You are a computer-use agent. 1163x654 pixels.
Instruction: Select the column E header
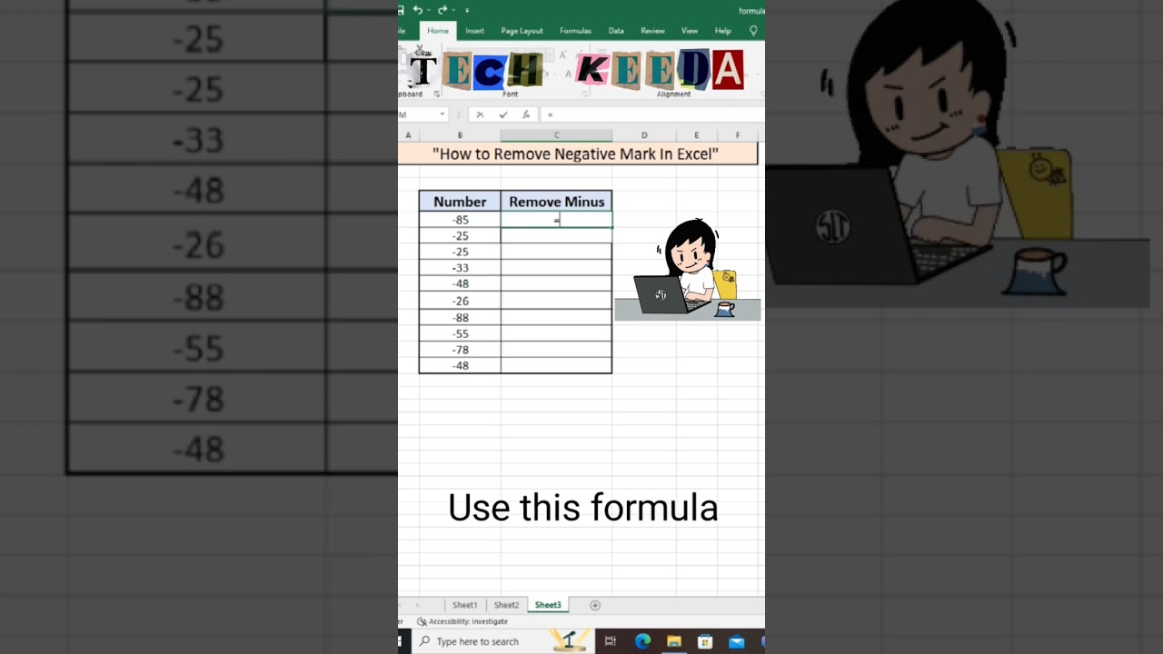point(697,135)
